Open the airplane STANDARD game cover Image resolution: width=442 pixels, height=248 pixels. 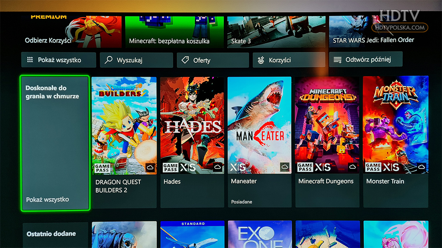[x=192, y=234]
